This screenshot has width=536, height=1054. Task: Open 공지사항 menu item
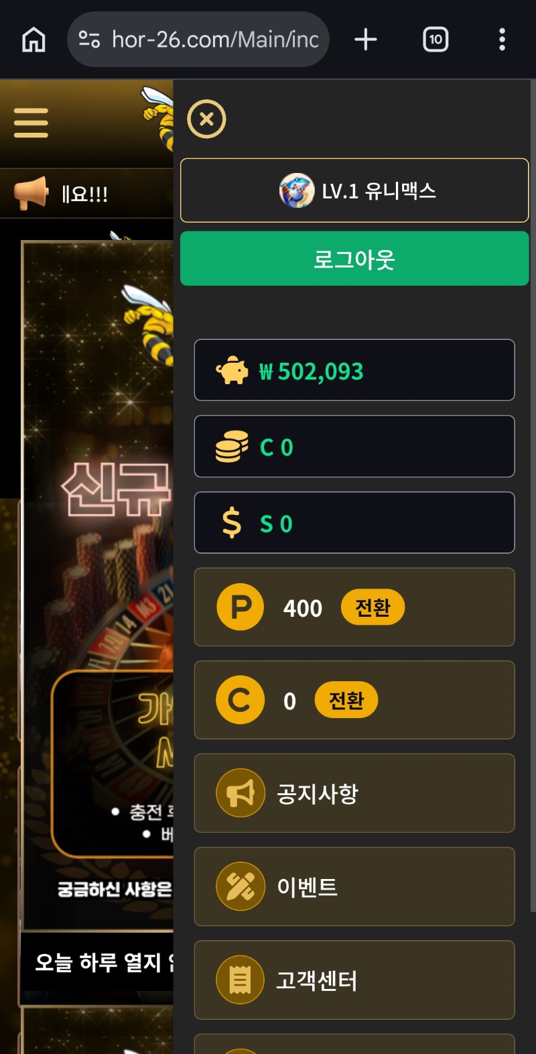coord(354,793)
